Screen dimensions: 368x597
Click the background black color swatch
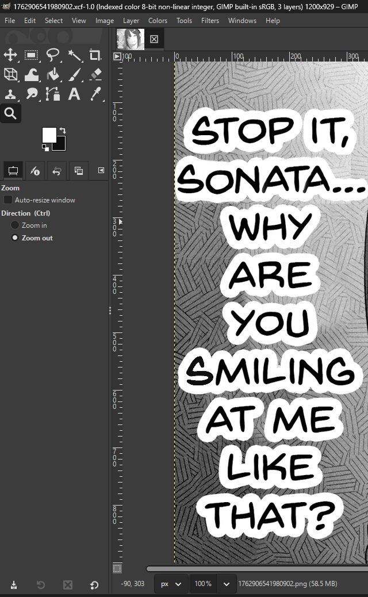pyautogui.click(x=61, y=145)
